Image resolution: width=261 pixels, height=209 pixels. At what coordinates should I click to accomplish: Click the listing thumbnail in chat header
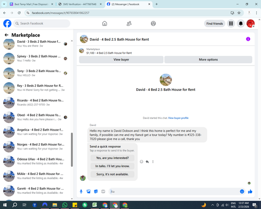tap(84, 39)
